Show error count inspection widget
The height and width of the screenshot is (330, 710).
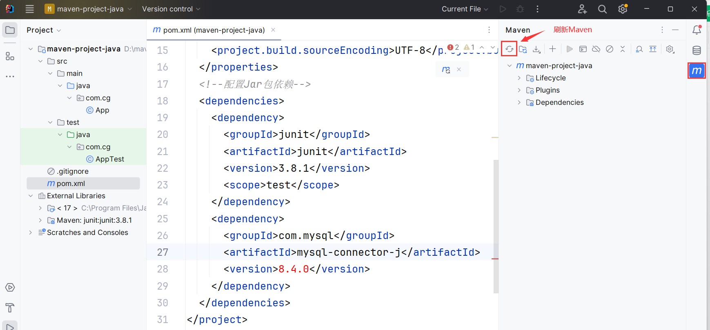coord(453,47)
